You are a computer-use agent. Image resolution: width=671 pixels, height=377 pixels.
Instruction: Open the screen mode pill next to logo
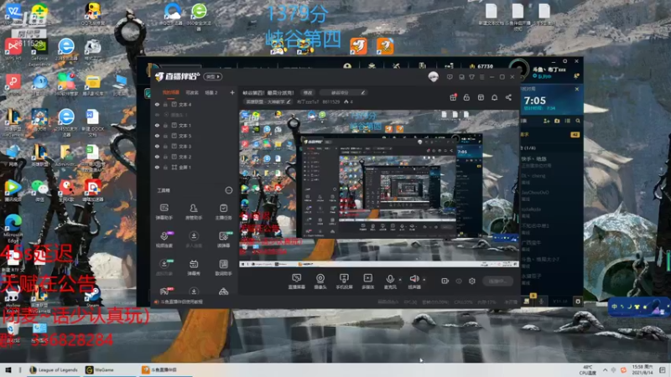[213, 77]
